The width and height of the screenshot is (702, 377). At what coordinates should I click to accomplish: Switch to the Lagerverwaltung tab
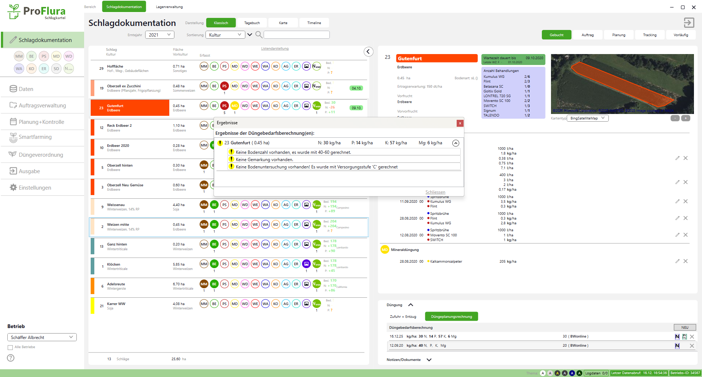[169, 7]
